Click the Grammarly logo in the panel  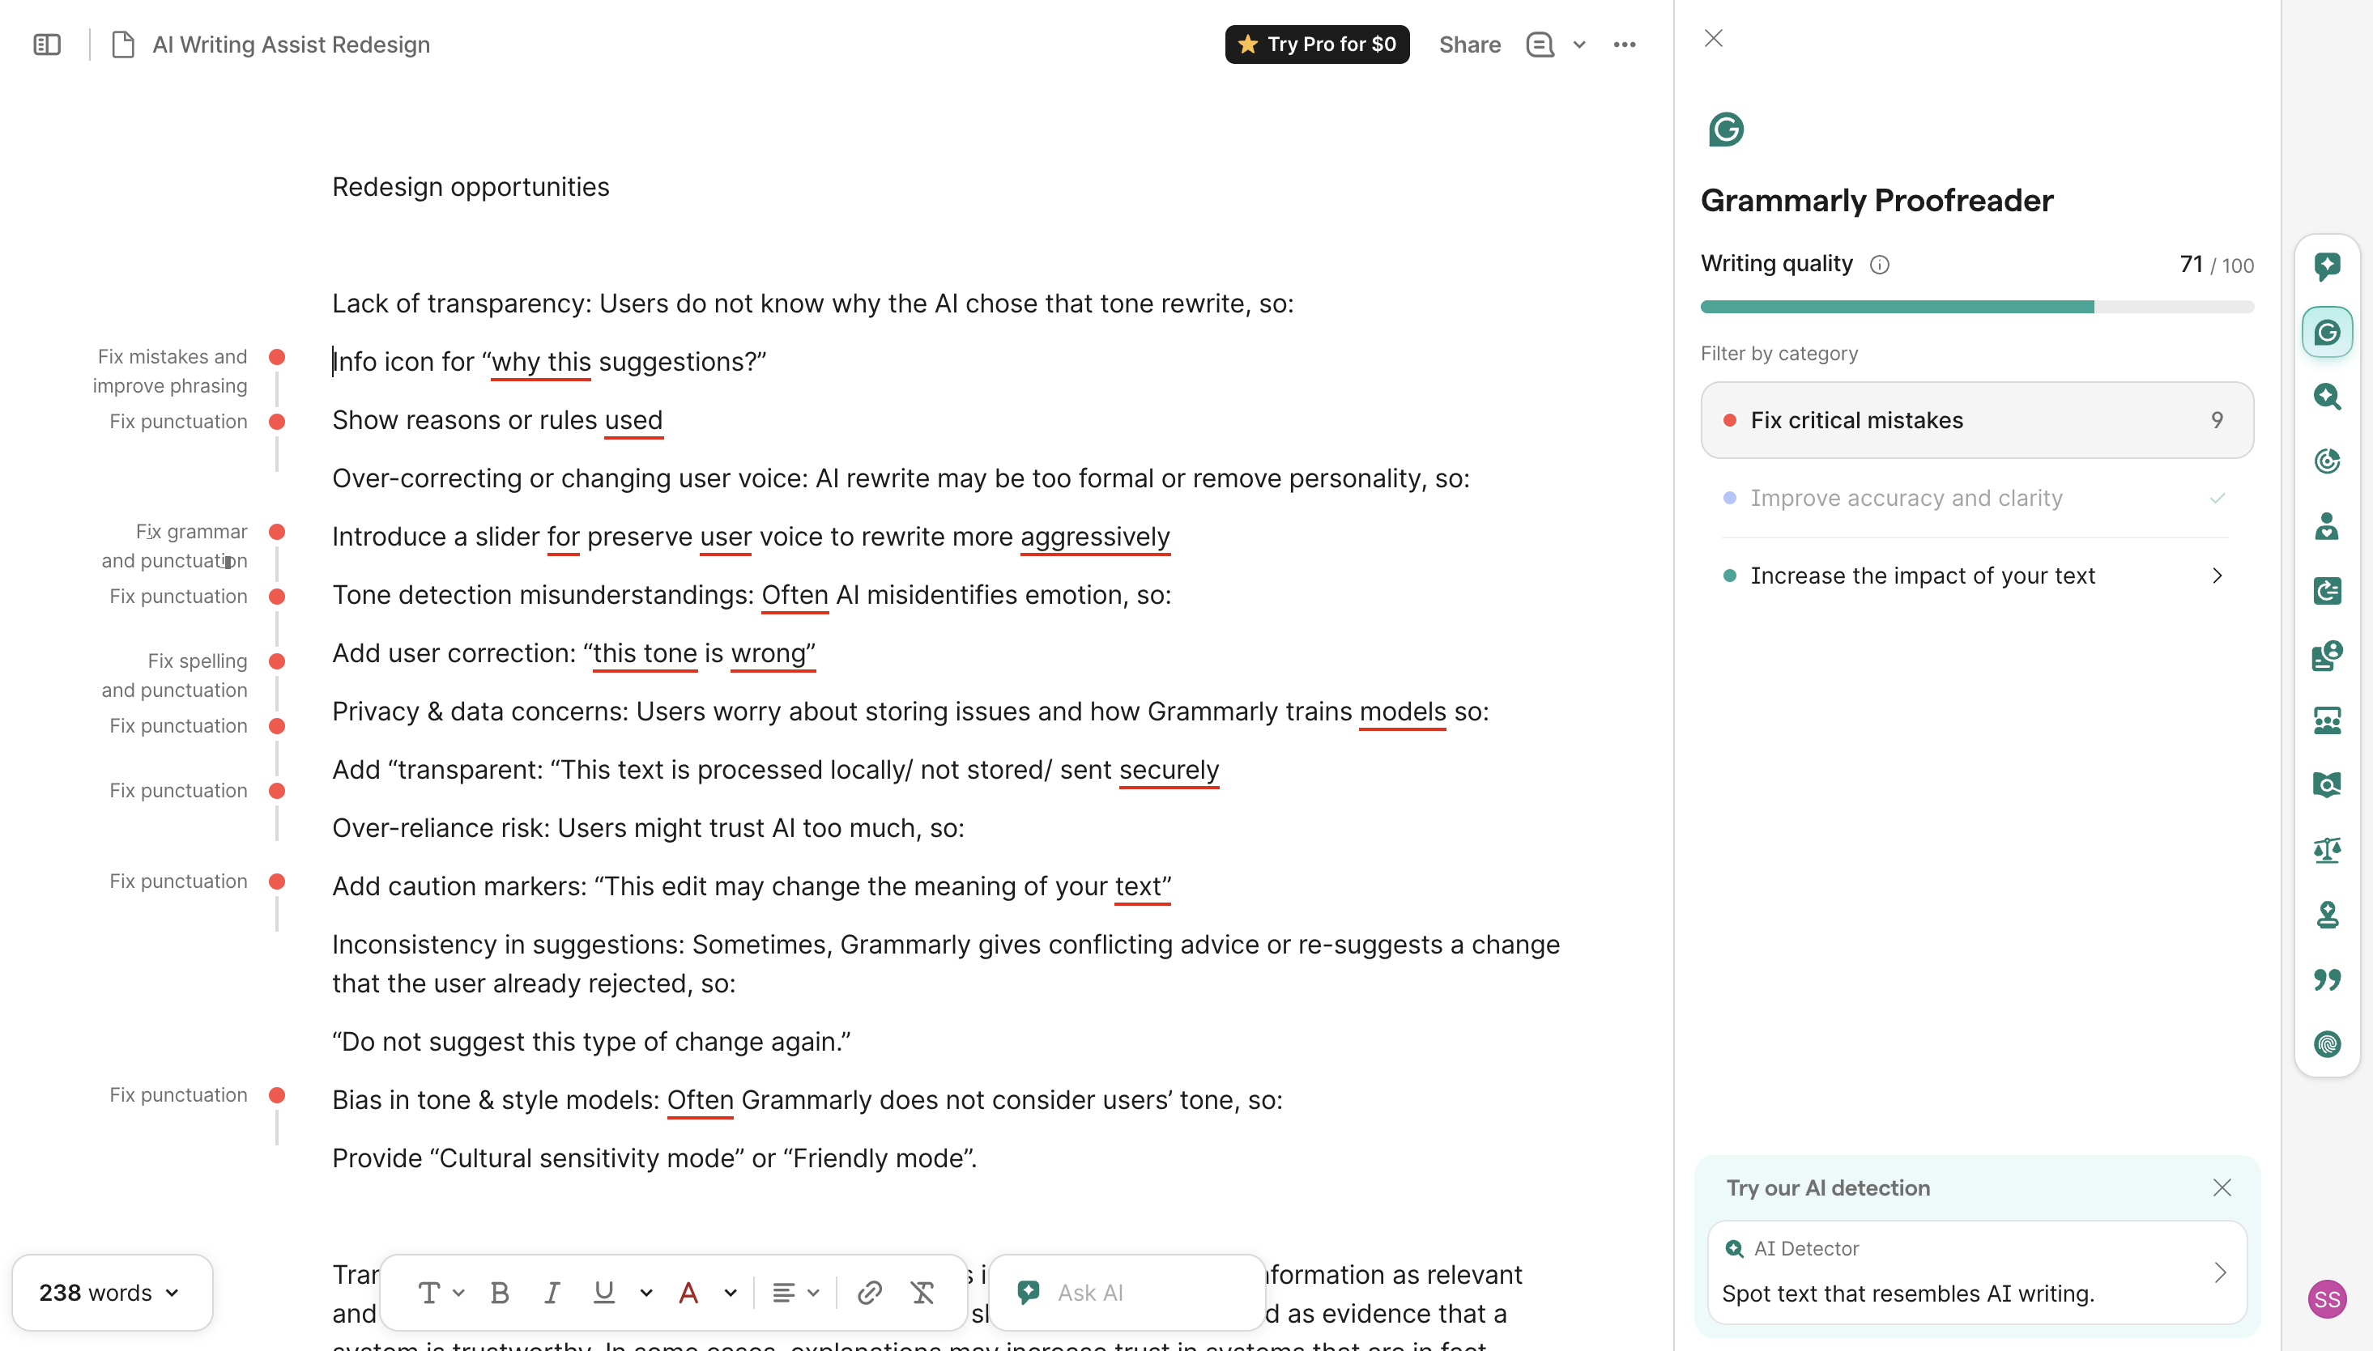tap(1726, 129)
